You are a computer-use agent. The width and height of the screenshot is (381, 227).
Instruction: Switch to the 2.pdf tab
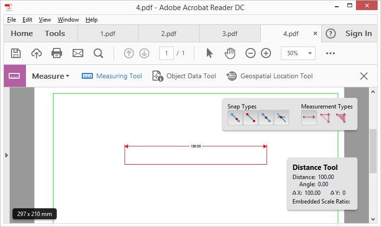pos(169,34)
